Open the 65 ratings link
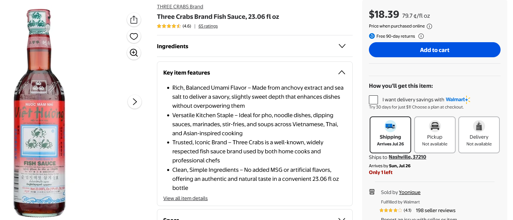This screenshot has height=220, width=513. (x=208, y=26)
